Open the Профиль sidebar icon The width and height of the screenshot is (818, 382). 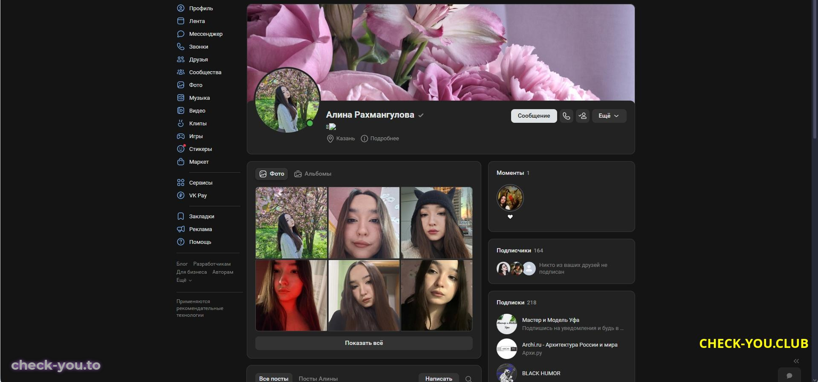point(181,8)
